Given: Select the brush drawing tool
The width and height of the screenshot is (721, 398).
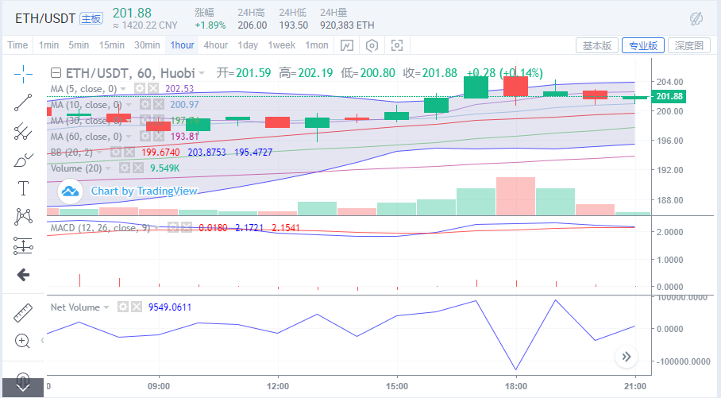Looking at the screenshot, I should [23, 160].
